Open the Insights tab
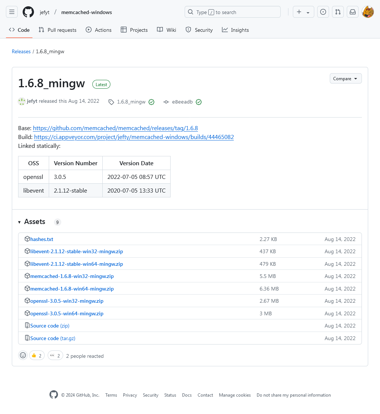The height and width of the screenshot is (414, 380). click(235, 30)
